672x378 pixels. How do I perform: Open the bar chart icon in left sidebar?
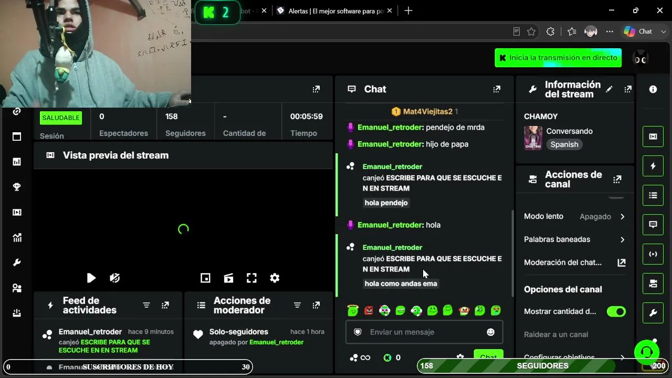tap(17, 162)
